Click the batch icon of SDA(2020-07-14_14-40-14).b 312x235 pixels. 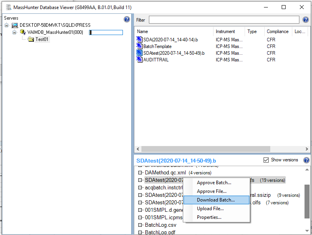coord(139,39)
